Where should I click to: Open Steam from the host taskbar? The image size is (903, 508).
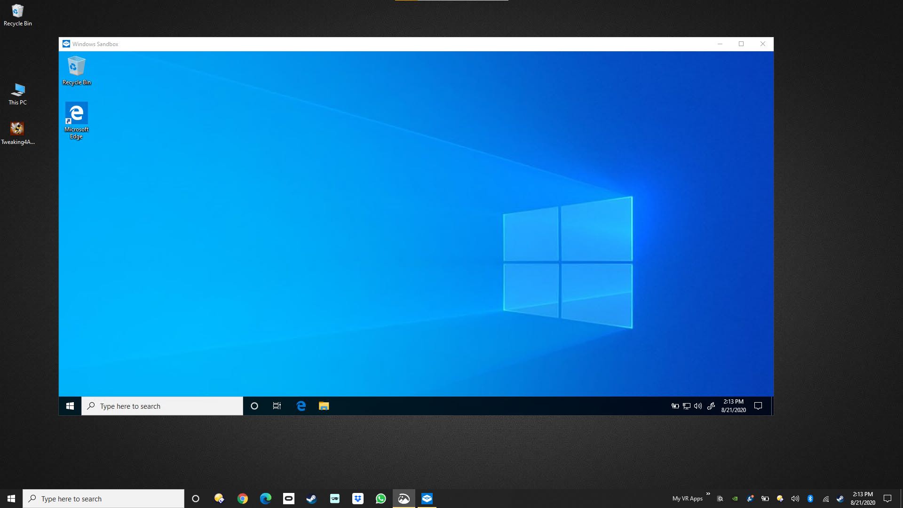[311, 499]
